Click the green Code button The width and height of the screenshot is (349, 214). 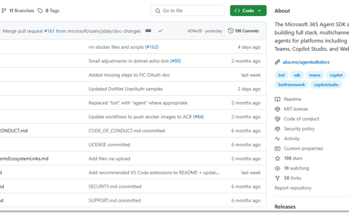coord(248,11)
